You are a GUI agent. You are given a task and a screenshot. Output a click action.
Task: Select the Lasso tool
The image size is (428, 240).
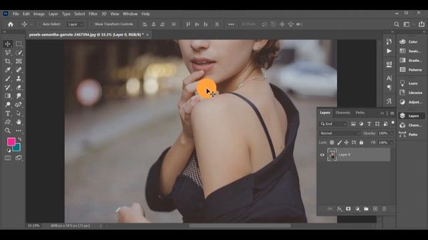tap(7, 53)
